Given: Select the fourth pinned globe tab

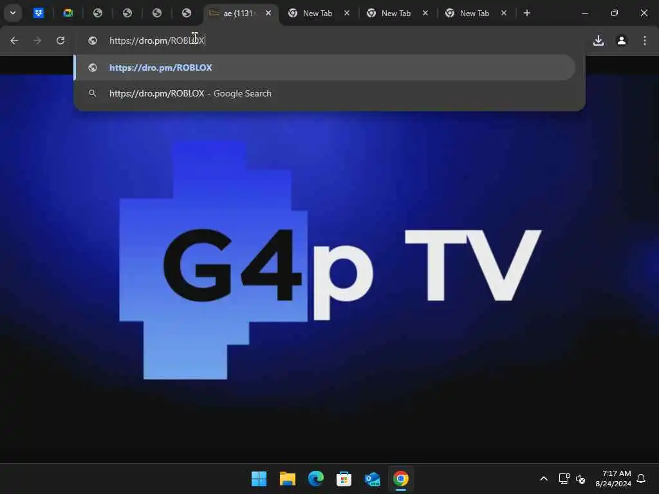Looking at the screenshot, I should (x=187, y=13).
